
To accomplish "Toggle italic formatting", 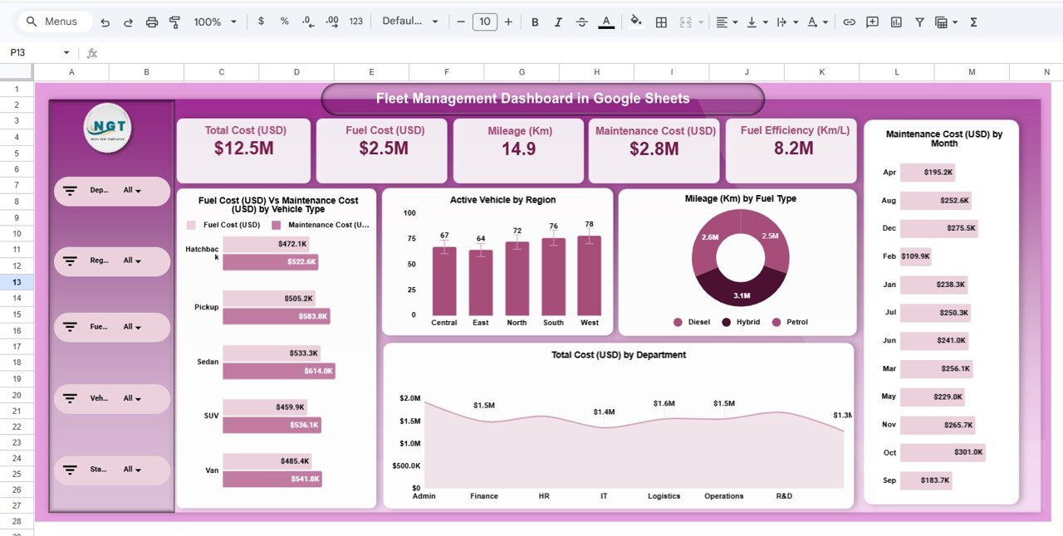I will click(558, 22).
